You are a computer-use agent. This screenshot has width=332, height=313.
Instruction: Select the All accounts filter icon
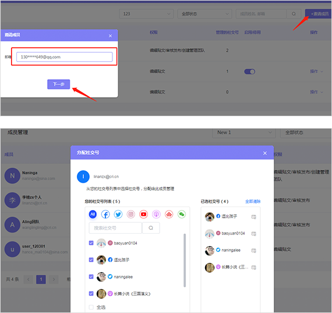point(93,215)
